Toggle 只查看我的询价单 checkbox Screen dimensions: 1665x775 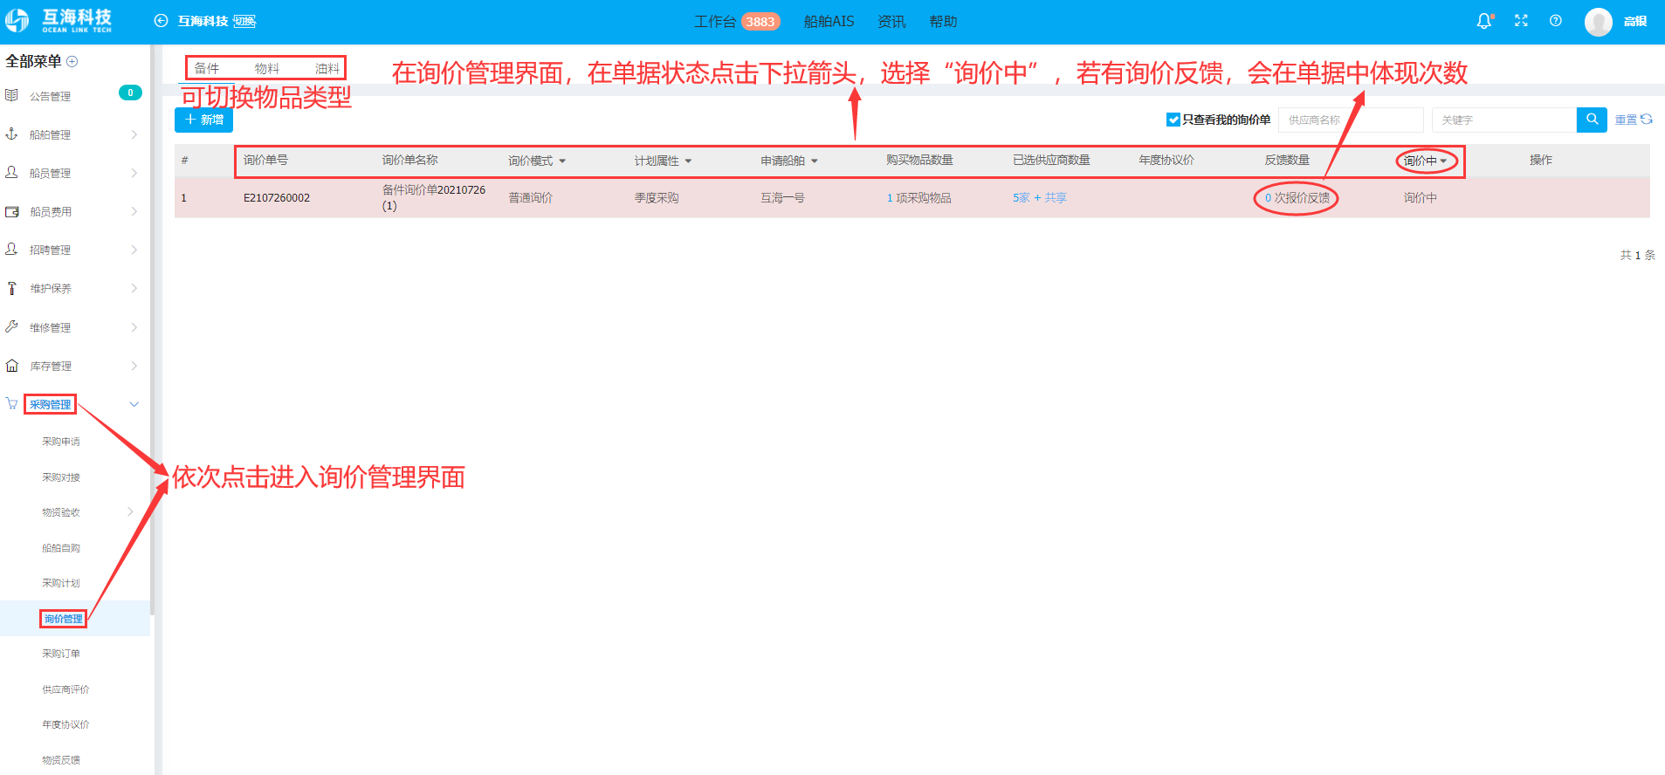point(1173,120)
